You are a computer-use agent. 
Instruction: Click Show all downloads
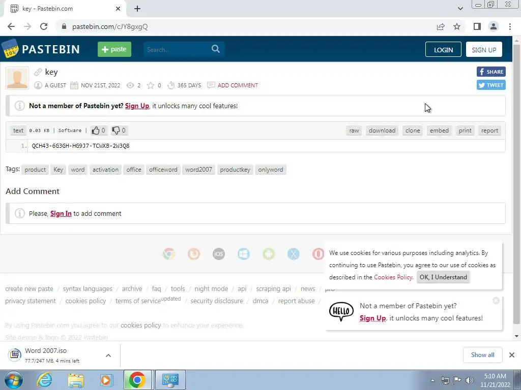tap(482, 355)
